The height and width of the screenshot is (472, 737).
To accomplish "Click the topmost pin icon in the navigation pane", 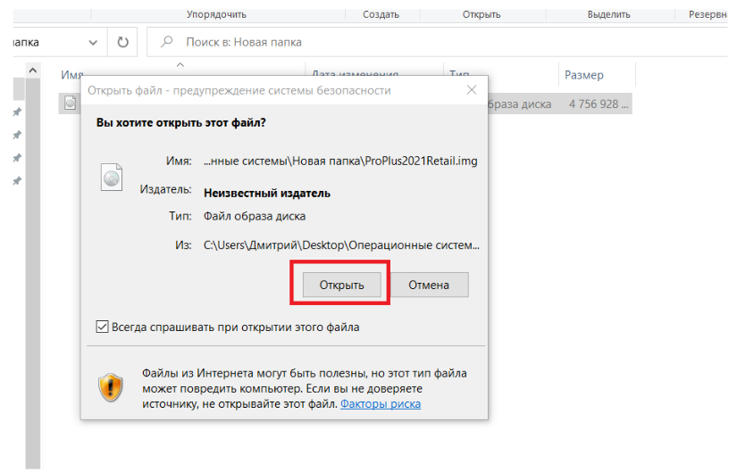I will [16, 112].
